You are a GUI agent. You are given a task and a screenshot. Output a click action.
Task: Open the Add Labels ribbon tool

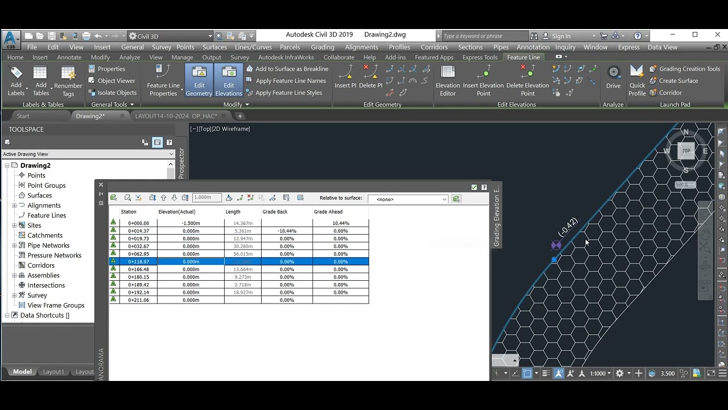coord(16,80)
